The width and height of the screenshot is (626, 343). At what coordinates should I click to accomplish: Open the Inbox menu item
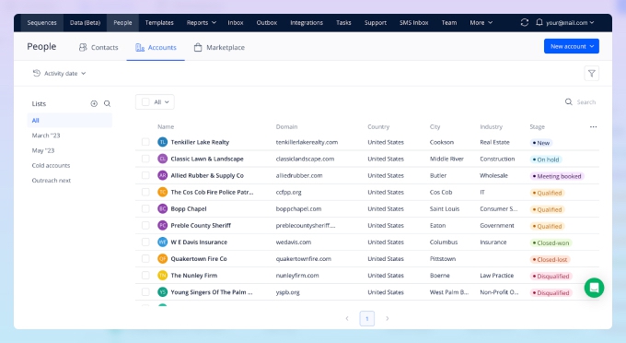236,23
